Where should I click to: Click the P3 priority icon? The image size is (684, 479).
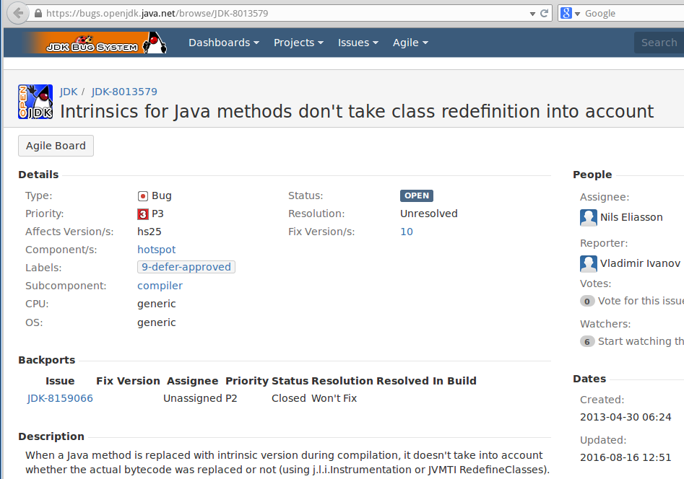tap(142, 214)
